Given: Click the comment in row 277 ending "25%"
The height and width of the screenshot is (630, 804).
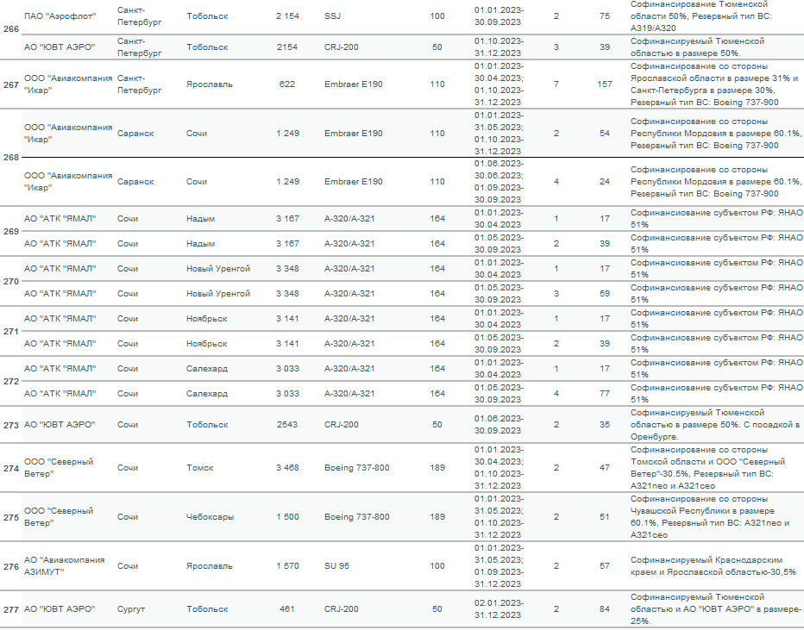Looking at the screenshot, I should [x=716, y=609].
